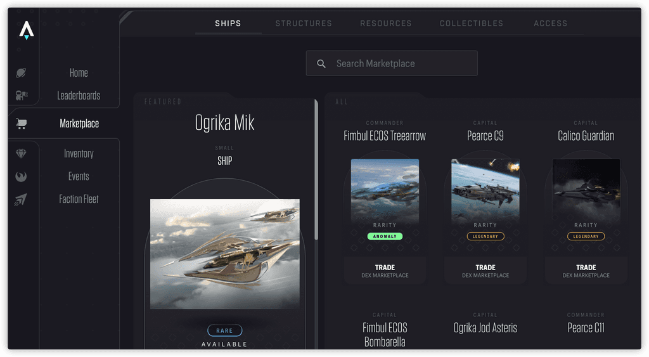Open the Home menu item
649x357 pixels.
pos(79,73)
